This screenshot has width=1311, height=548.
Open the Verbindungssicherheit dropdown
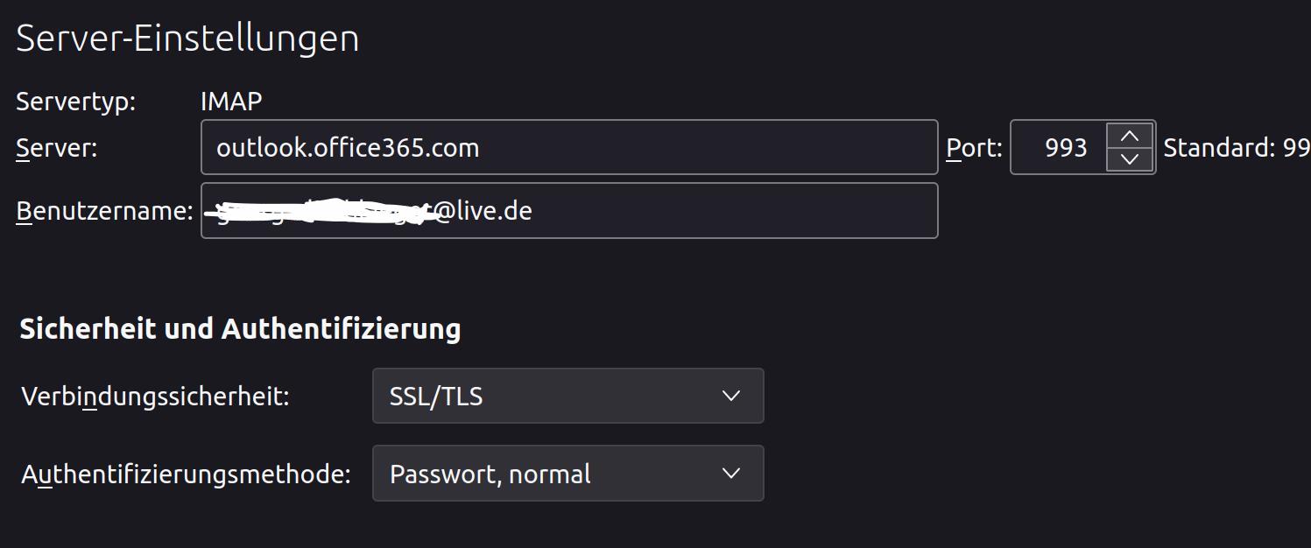pyautogui.click(x=567, y=397)
